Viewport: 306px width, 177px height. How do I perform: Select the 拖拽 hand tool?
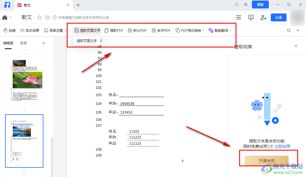tap(9, 30)
